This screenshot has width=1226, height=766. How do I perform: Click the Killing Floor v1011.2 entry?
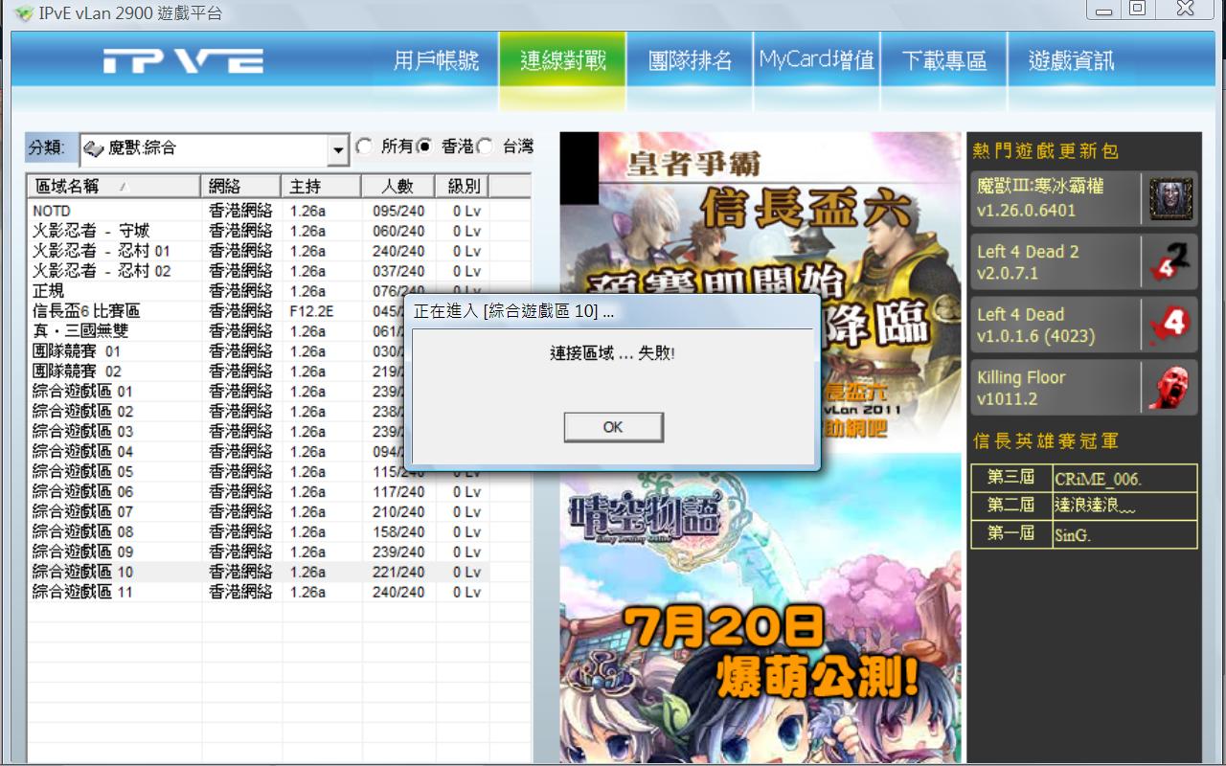click(1084, 388)
